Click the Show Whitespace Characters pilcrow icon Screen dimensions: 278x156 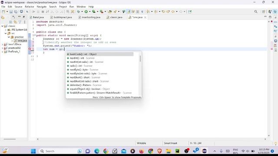point(142,12)
